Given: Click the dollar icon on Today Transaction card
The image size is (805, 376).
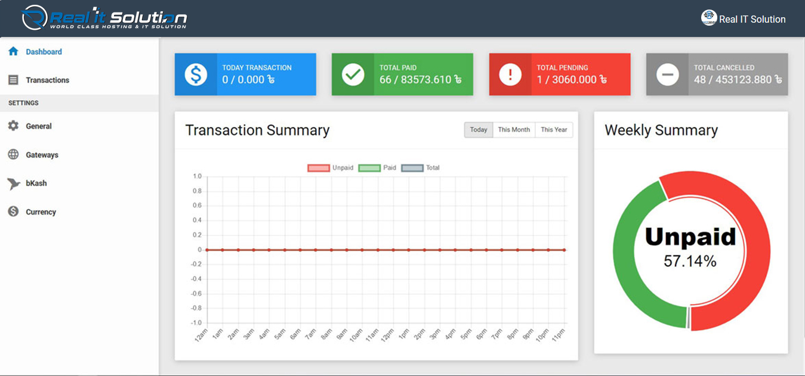Looking at the screenshot, I should click(195, 74).
